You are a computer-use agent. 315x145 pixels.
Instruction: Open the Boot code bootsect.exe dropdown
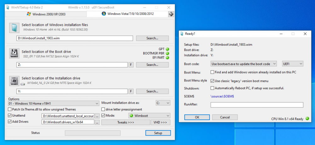pos(244,64)
